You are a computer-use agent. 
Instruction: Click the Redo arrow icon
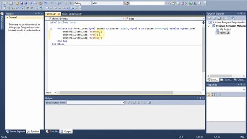(x=52, y=3)
